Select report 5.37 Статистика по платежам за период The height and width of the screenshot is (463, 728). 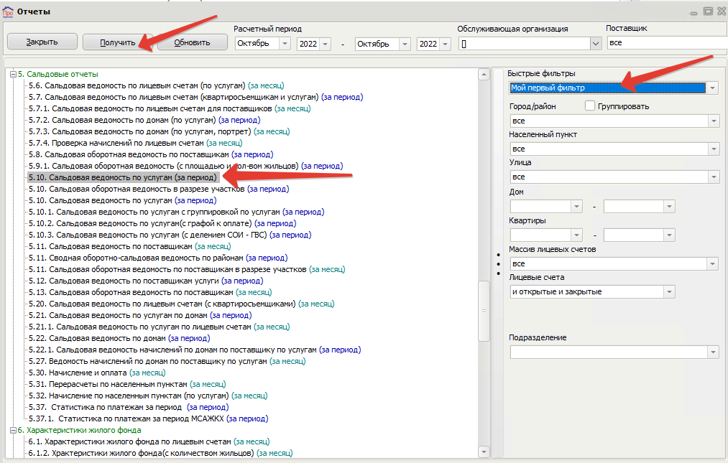[128, 407]
